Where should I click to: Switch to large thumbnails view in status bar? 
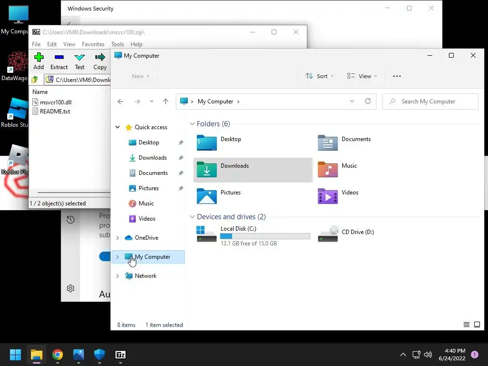point(477,325)
